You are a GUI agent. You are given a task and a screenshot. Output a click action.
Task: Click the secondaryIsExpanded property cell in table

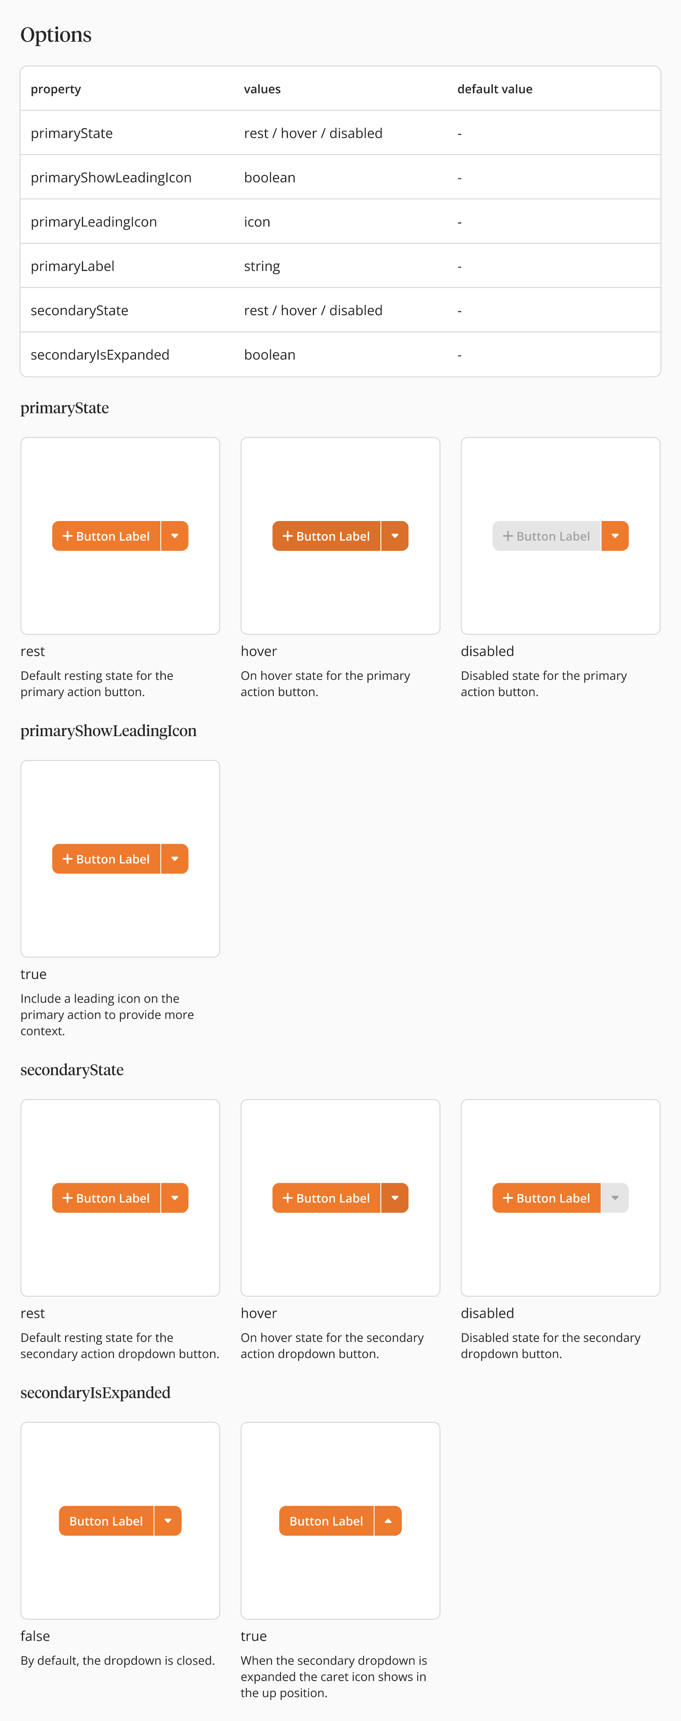point(100,355)
